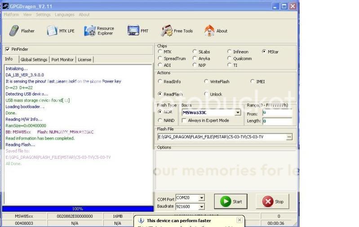This screenshot has height=227, width=359.
Task: Click the green Start button
Action: (230, 201)
